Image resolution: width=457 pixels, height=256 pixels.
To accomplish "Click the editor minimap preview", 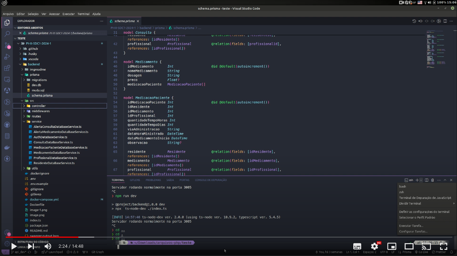I will pos(436,50).
